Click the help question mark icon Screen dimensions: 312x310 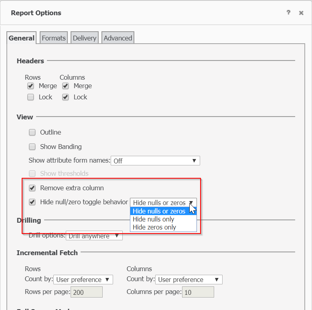288,12
